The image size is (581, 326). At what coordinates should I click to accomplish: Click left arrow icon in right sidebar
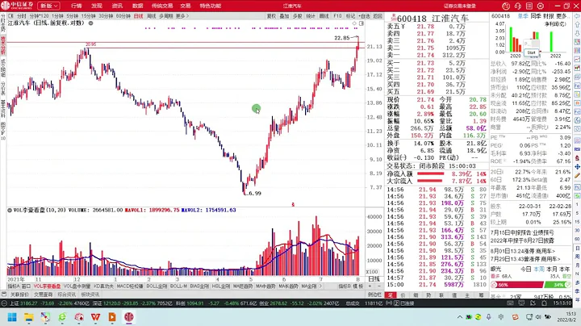577,16
